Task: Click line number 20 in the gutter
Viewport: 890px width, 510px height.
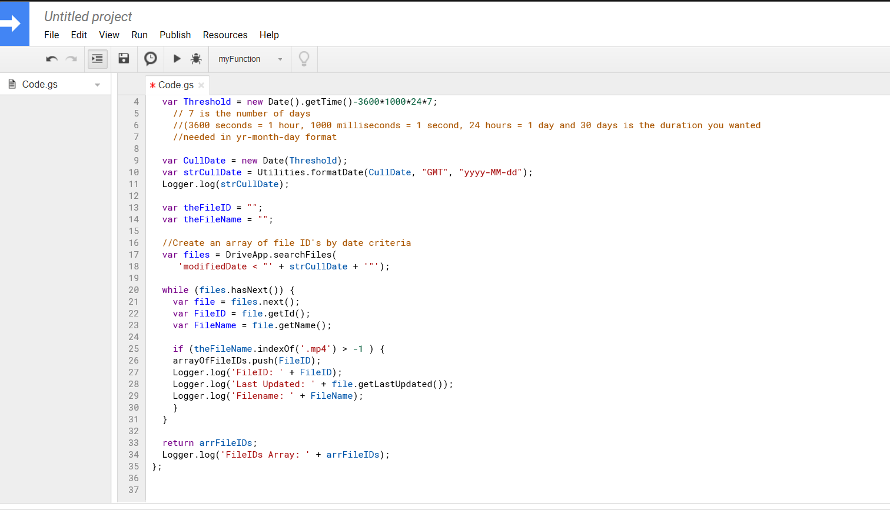Action: (134, 290)
